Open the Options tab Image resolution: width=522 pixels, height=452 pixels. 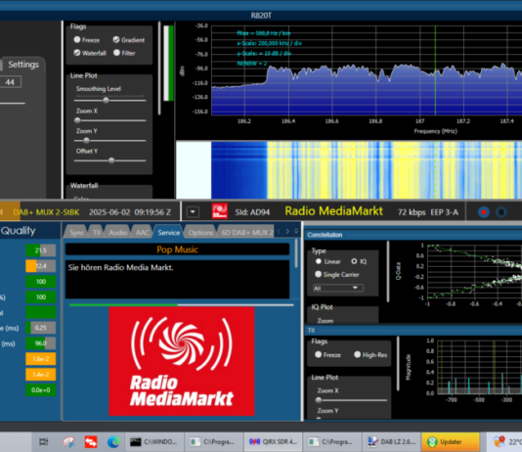[x=200, y=233]
